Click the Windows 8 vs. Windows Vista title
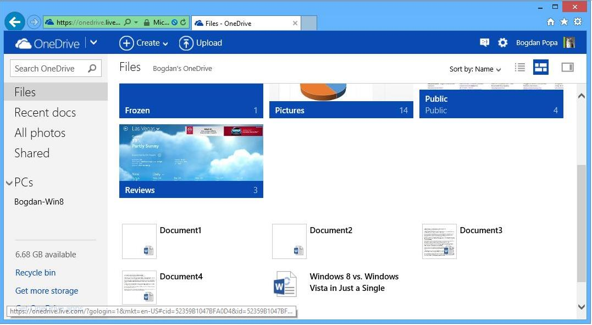Image resolution: width=592 pixels, height=325 pixels. [354, 282]
